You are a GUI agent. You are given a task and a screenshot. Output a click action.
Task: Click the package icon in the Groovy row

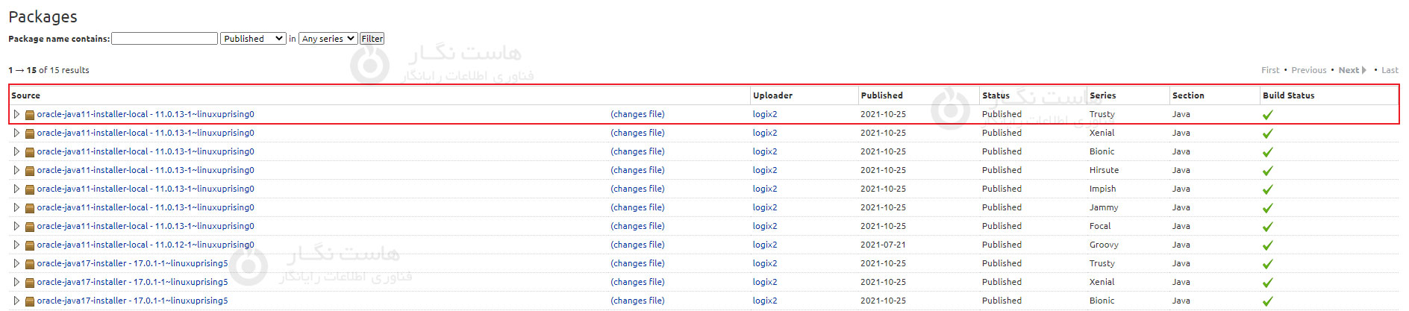[30, 245]
